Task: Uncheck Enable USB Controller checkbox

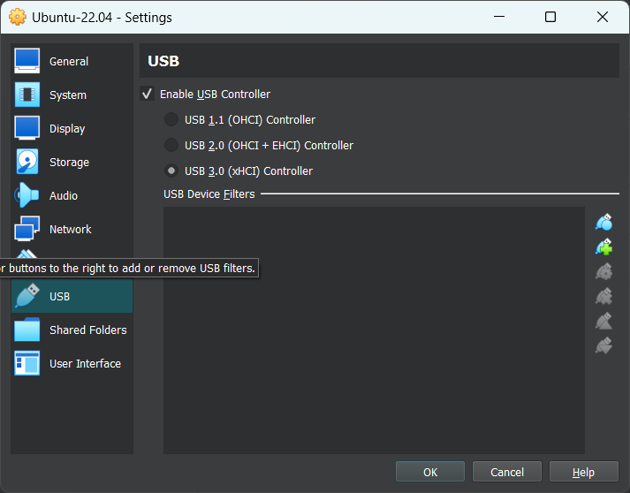Action: [147, 94]
